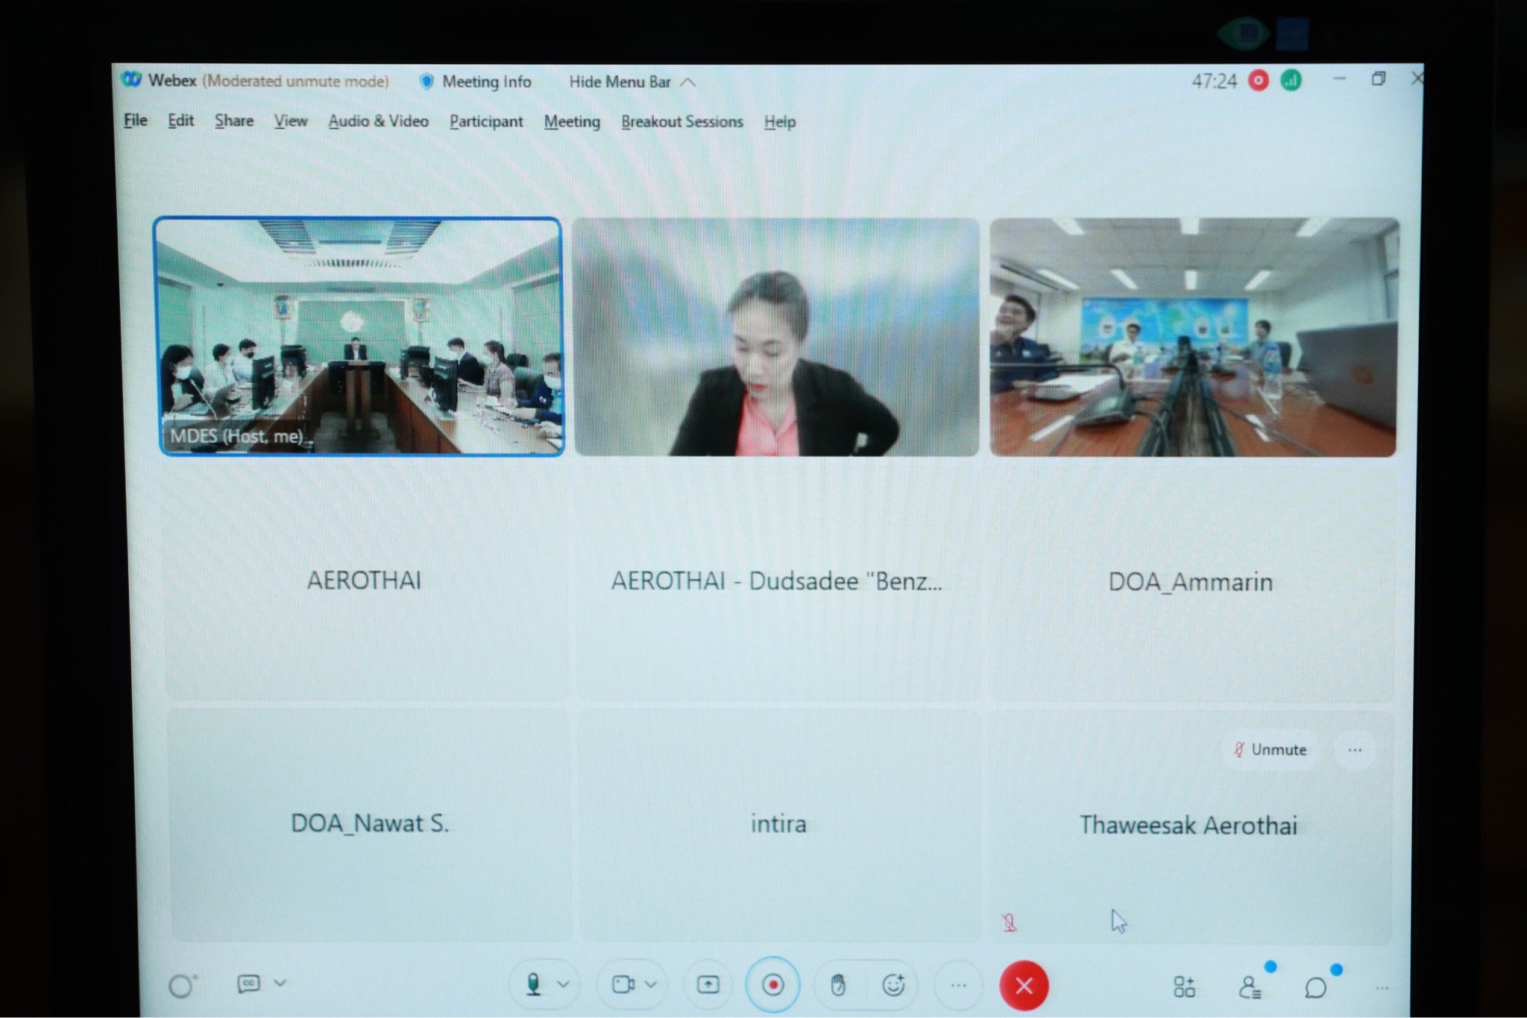Click the red end meeting button
This screenshot has width=1527, height=1018.
(1024, 986)
